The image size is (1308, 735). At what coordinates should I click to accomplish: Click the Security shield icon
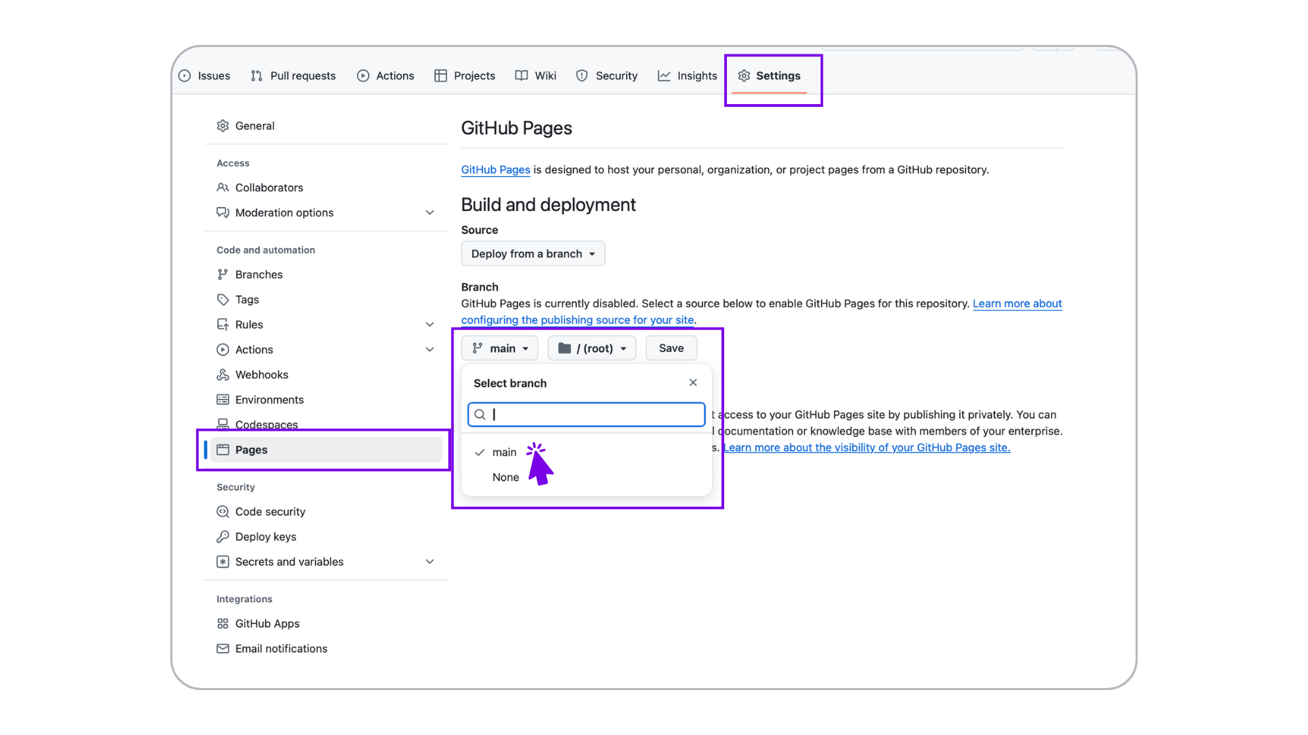point(582,76)
